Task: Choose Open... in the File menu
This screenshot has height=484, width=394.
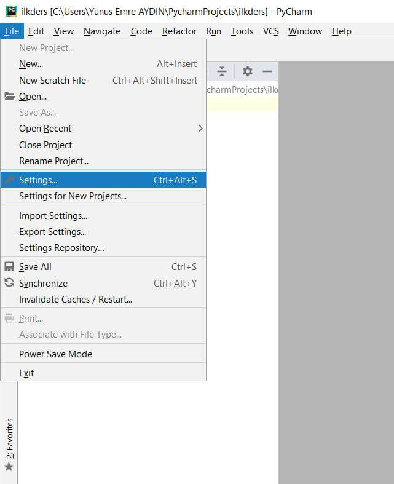Action: tap(103, 97)
